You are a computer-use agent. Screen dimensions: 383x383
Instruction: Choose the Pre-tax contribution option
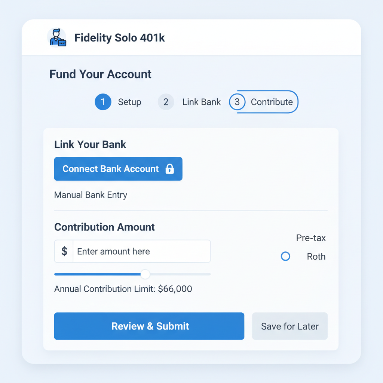click(311, 238)
